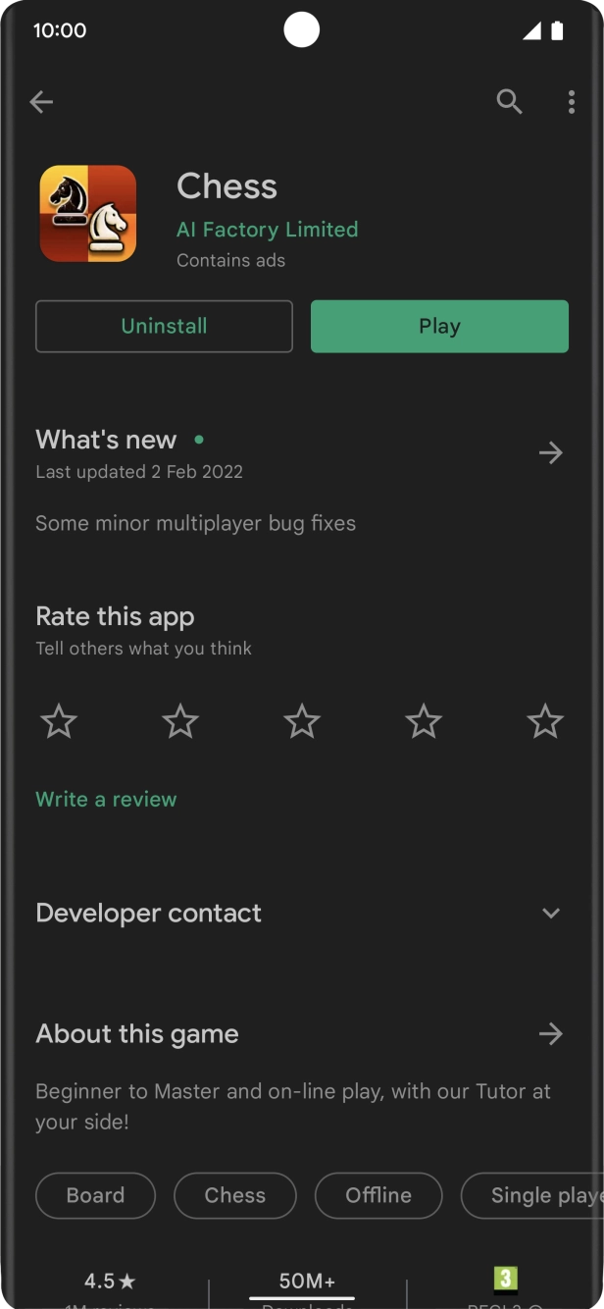
Task: Tap the Chess app icon
Action: (88, 214)
